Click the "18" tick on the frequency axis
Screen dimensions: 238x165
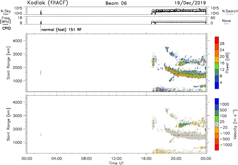click(20, 18)
